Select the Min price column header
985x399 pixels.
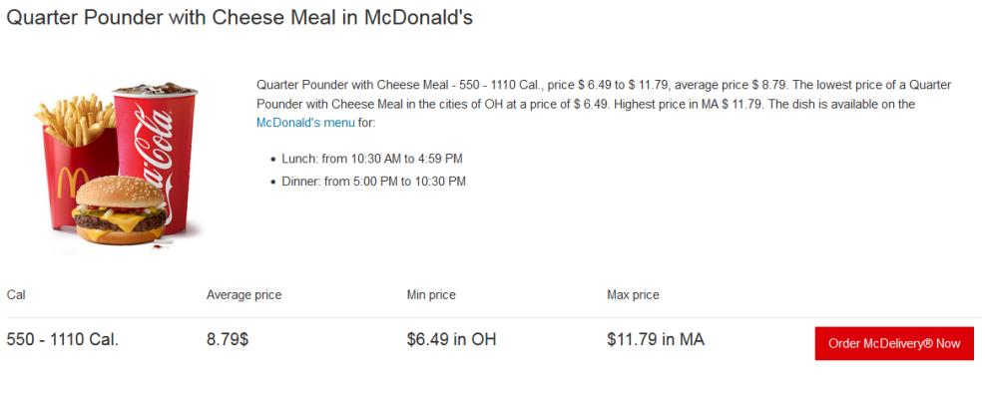click(431, 294)
